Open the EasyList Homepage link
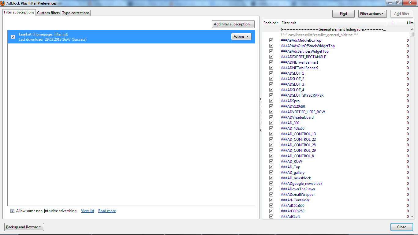Screen dimensions: 418x235 [43, 34]
